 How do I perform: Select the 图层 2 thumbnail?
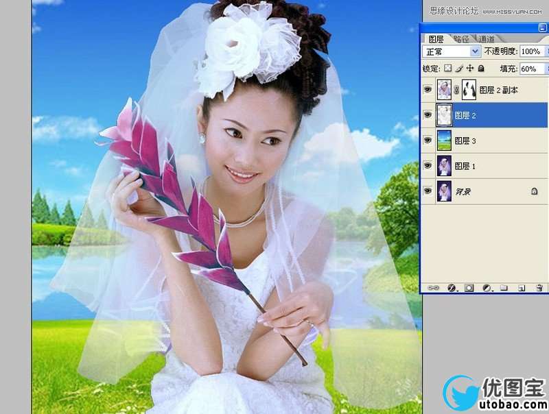coord(444,114)
